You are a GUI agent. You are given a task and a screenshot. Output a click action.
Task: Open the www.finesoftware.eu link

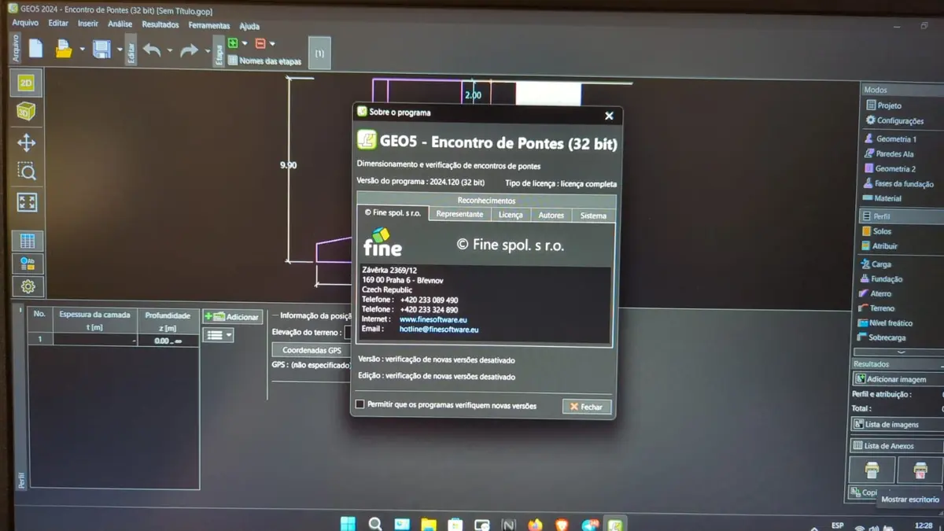pyautogui.click(x=433, y=319)
